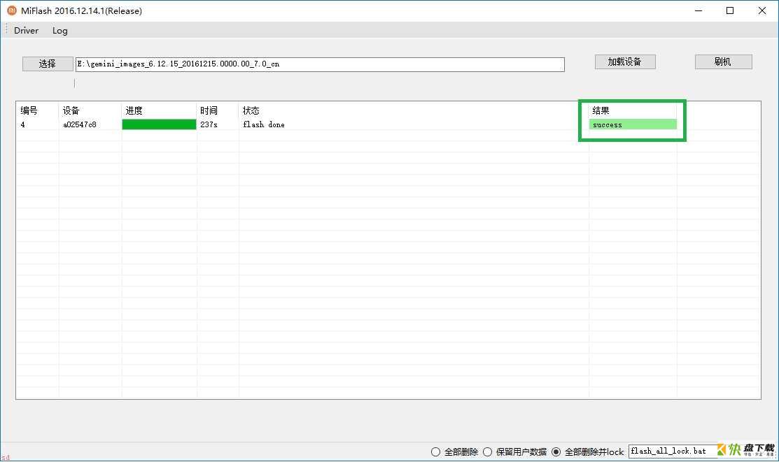
Task: Maximize the MiFlash window
Action: tap(730, 10)
